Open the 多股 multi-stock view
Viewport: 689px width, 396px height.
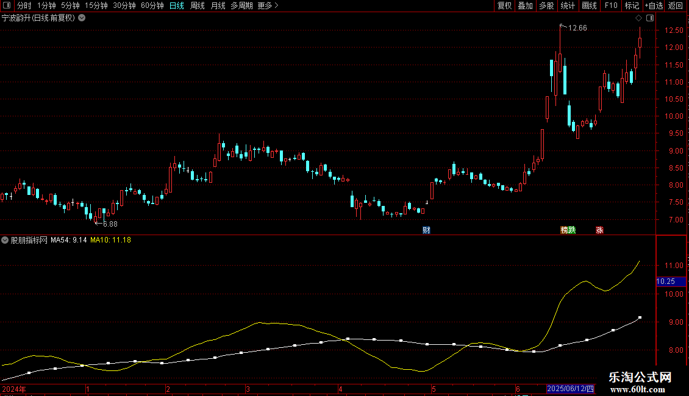coord(546,5)
